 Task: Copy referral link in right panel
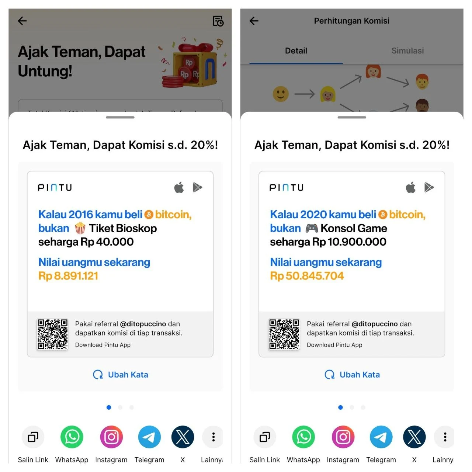pos(265,437)
